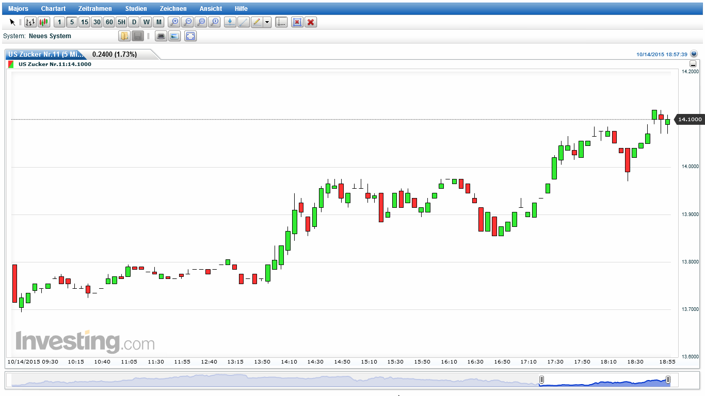The height and width of the screenshot is (396, 705).
Task: Click the open system folder icon
Action: coord(124,36)
